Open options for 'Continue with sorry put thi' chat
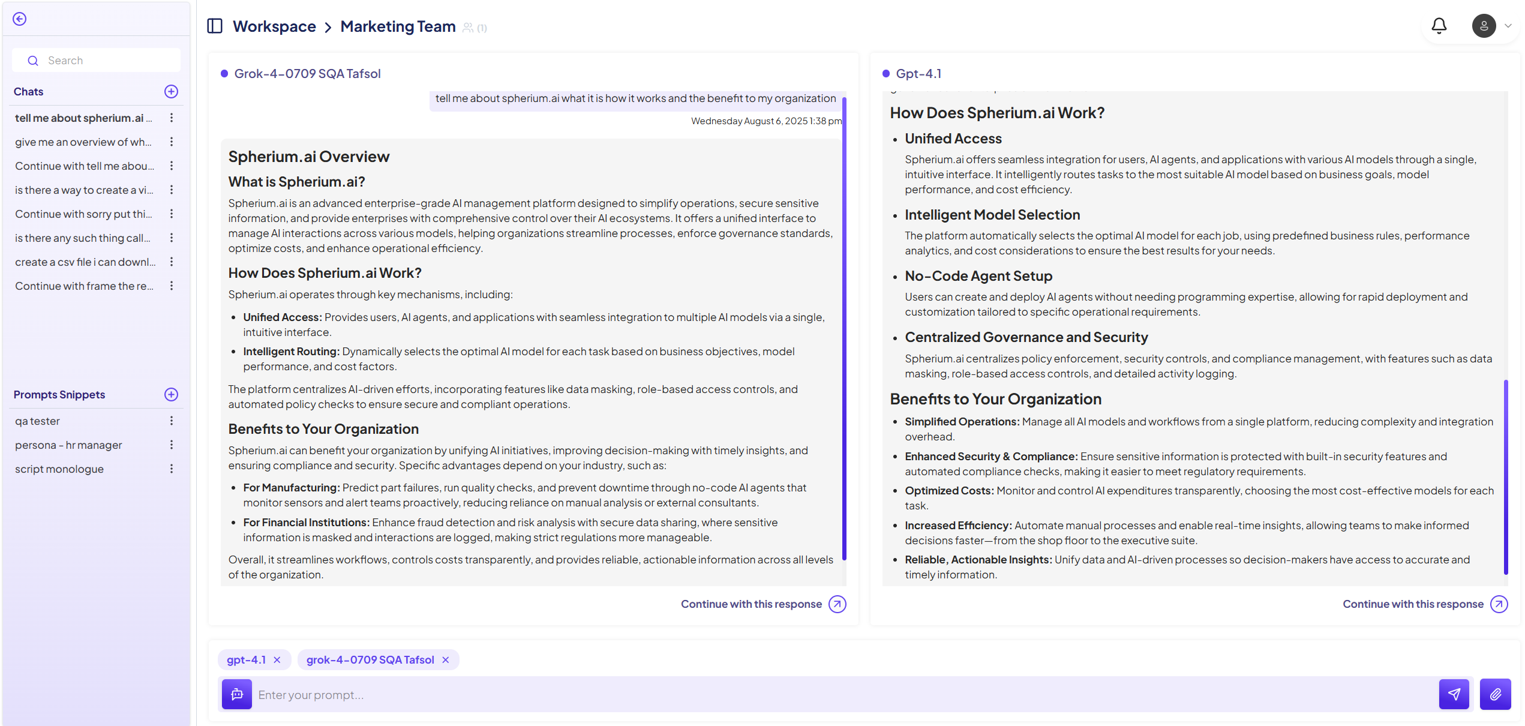The width and height of the screenshot is (1525, 726). pos(172,214)
